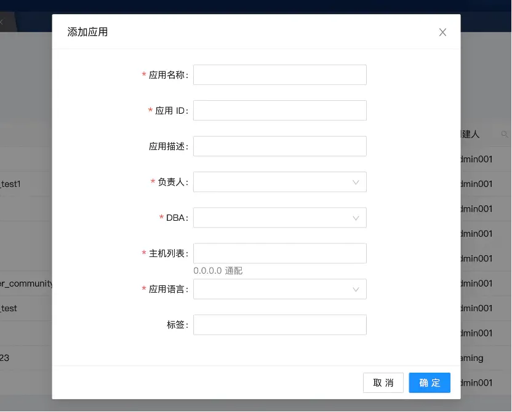Image resolution: width=512 pixels, height=412 pixels.
Task: Click inside the 应用描述 input field
Action: pyautogui.click(x=279, y=146)
